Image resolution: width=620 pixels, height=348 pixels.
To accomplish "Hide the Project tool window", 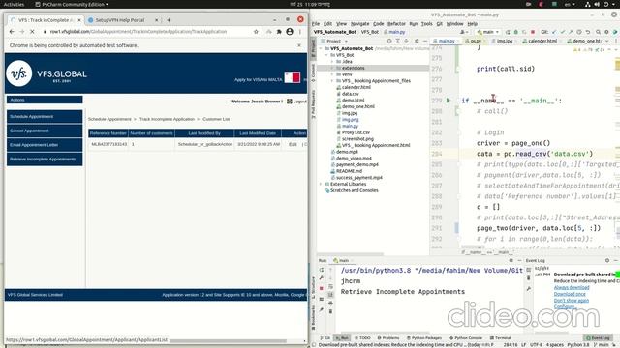I will [424, 41].
